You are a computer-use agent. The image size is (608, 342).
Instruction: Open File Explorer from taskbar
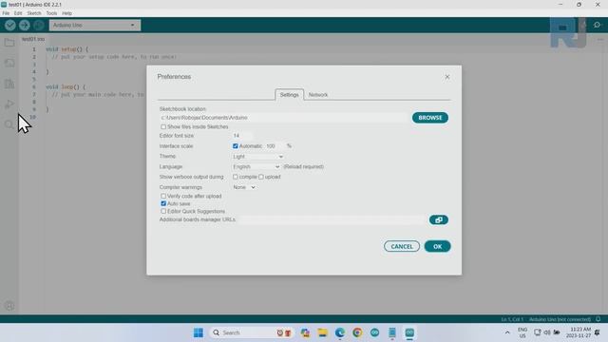pyautogui.click(x=322, y=332)
